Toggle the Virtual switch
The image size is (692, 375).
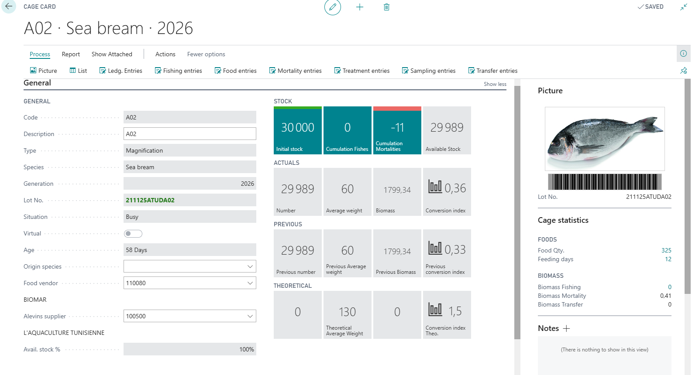pos(133,234)
